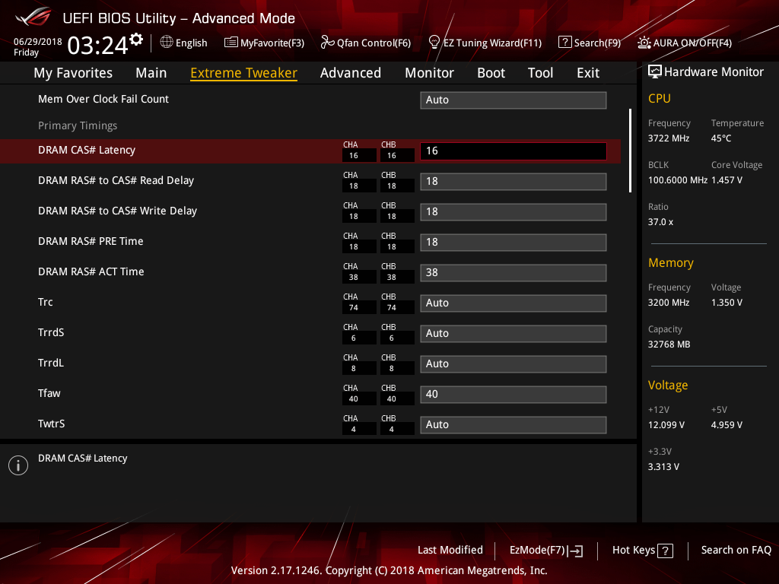Open Search(F9)
Screen dimensions: 779x584
pos(590,43)
